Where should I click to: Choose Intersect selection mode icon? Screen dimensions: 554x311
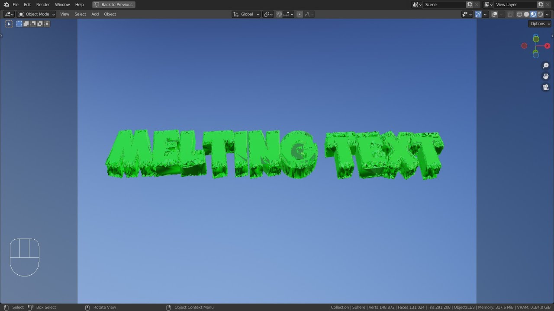(47, 24)
